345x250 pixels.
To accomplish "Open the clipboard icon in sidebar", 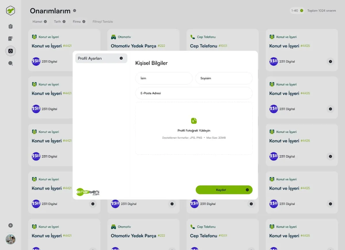I will coord(11,26).
